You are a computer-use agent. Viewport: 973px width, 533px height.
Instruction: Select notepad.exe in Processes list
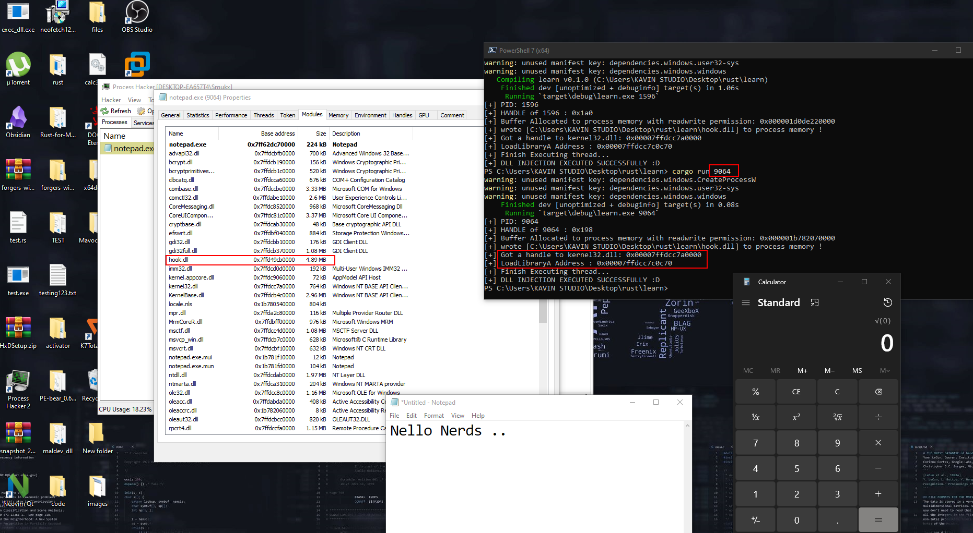click(128, 149)
